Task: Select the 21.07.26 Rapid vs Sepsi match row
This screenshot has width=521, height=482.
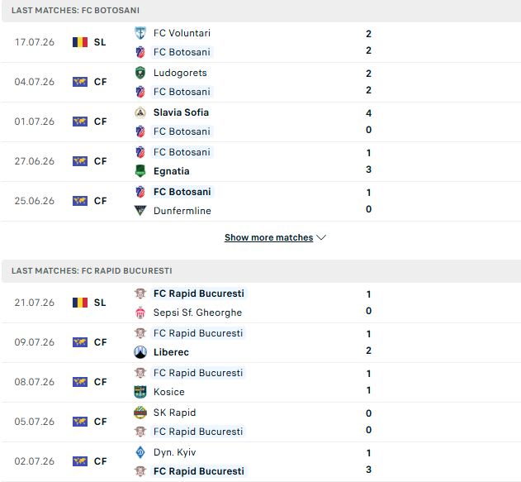Action: (x=261, y=303)
